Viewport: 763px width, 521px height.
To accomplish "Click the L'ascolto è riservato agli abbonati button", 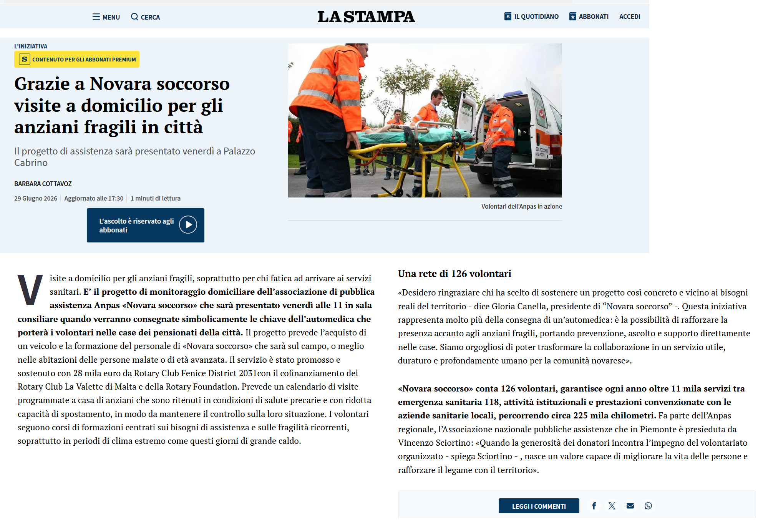I will 146,225.
